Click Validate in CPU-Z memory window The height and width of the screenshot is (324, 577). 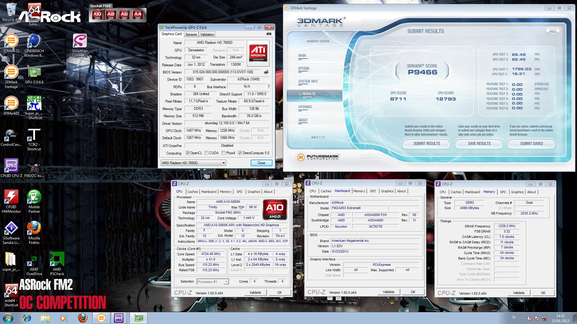click(x=519, y=293)
